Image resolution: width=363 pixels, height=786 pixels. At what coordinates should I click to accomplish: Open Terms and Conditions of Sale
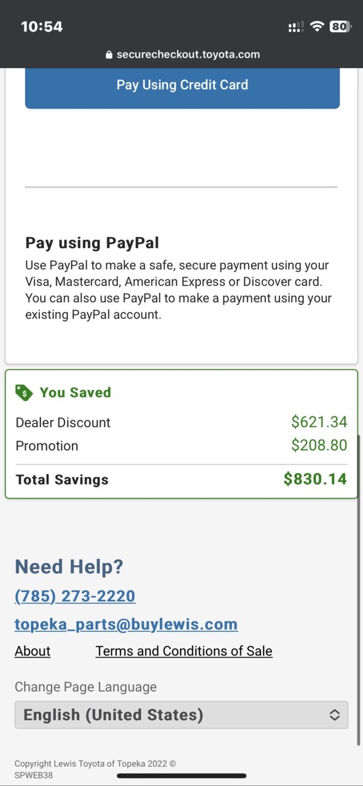click(184, 651)
